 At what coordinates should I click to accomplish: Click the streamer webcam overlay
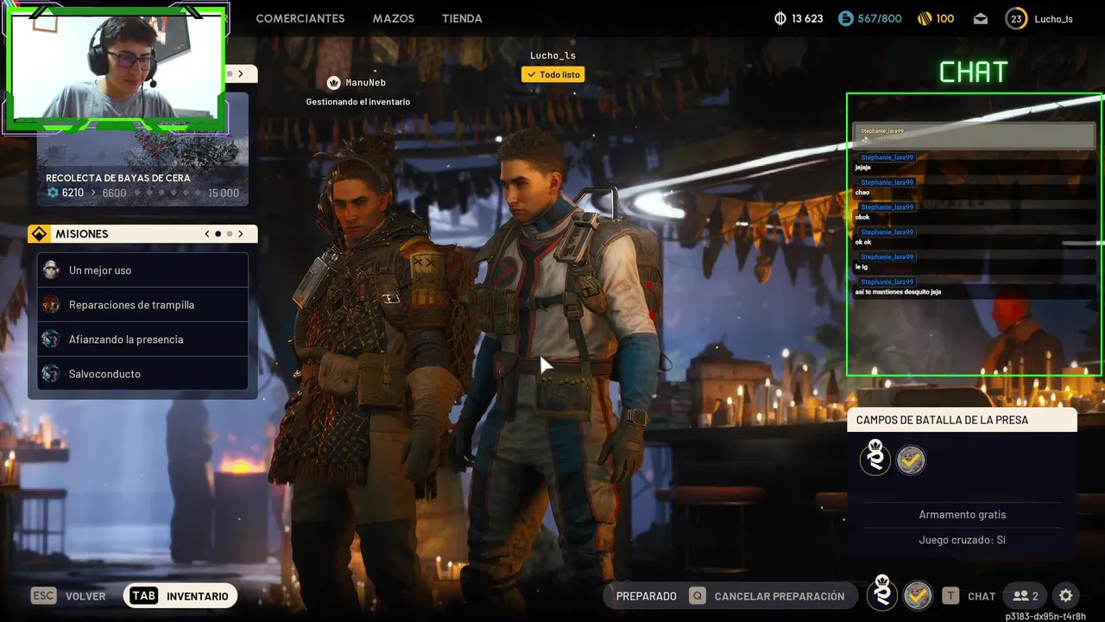click(x=116, y=67)
